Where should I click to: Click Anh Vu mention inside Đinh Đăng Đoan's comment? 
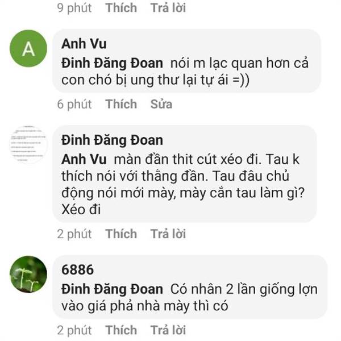pyautogui.click(x=84, y=159)
